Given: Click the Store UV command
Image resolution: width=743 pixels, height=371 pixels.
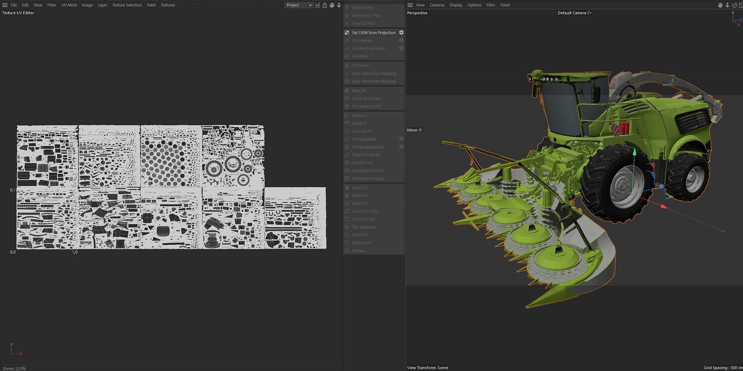Looking at the screenshot, I should click(374, 235).
